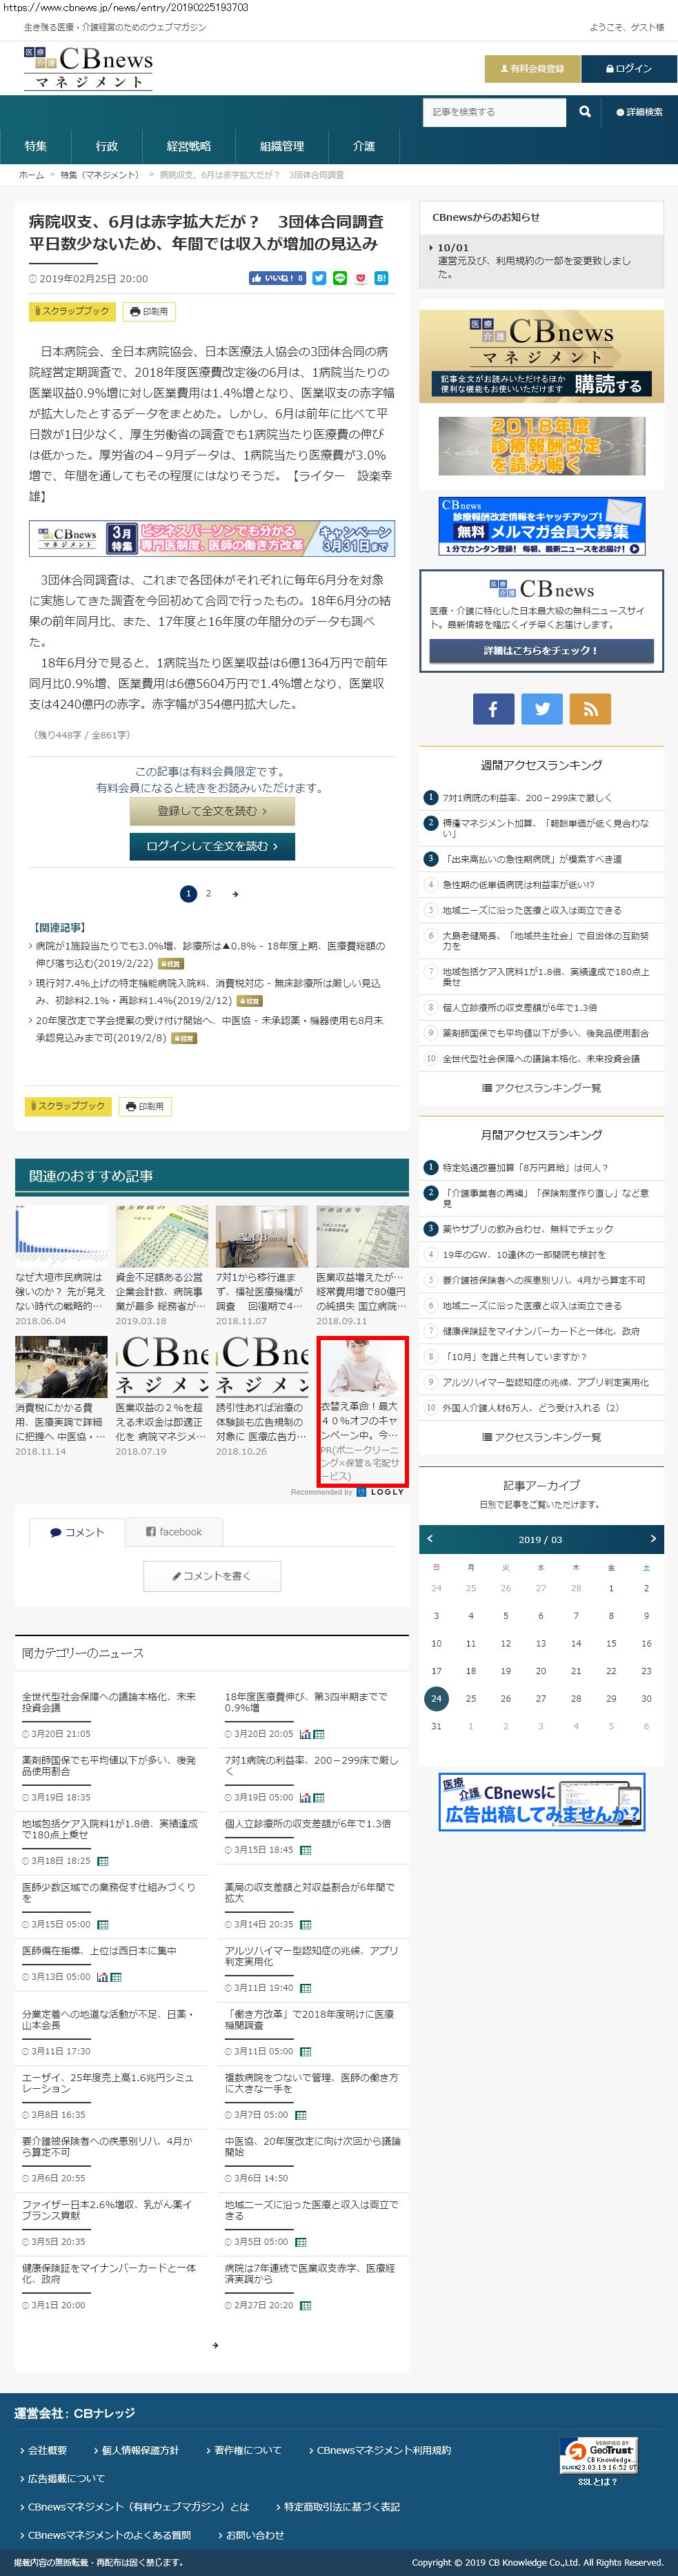The height and width of the screenshot is (2576, 678).
Task: Click 有料会員登録 button
Action: (531, 69)
